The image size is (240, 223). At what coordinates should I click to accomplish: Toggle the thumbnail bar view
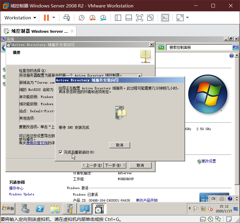pyautogui.click(x=129, y=18)
